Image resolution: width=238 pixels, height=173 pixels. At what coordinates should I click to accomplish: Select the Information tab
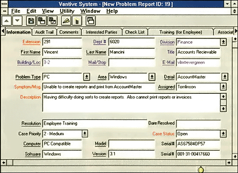[19, 32]
